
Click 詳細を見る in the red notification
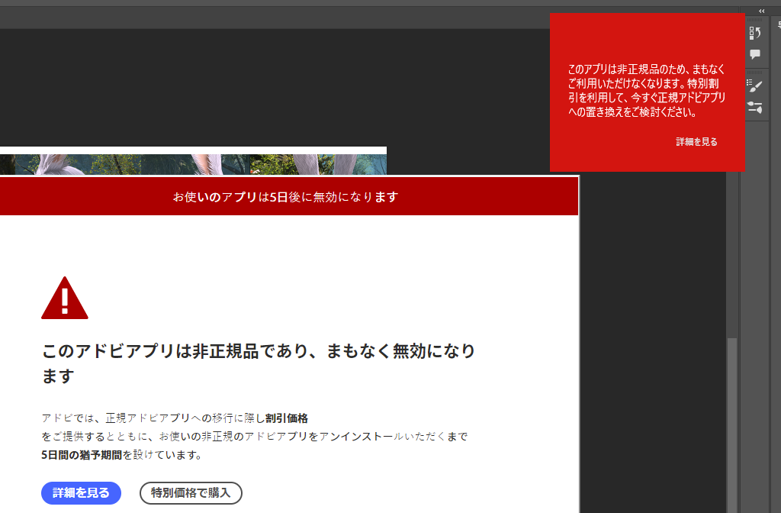696,142
